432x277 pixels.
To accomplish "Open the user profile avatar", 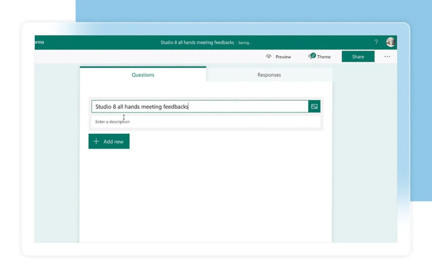I will coord(391,42).
